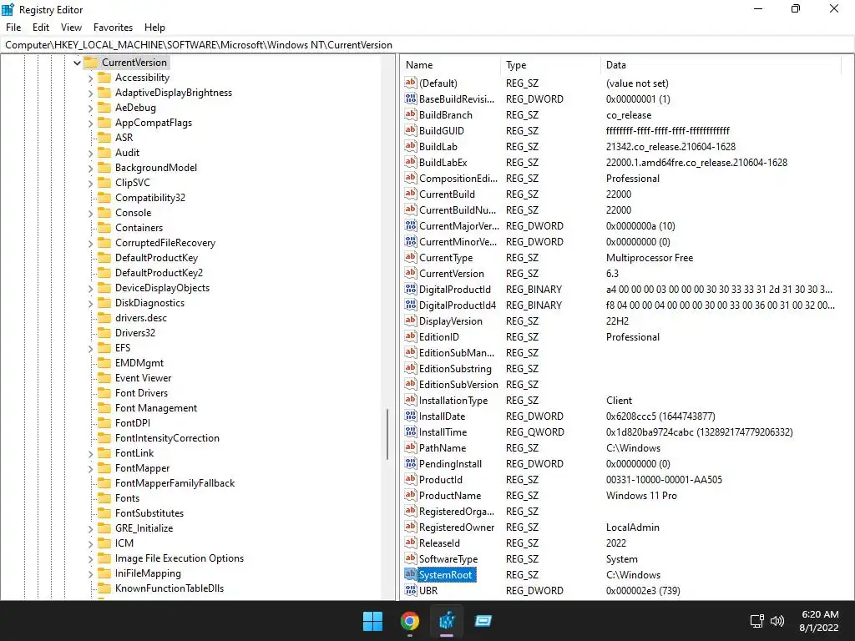Open the View menu

[71, 28]
